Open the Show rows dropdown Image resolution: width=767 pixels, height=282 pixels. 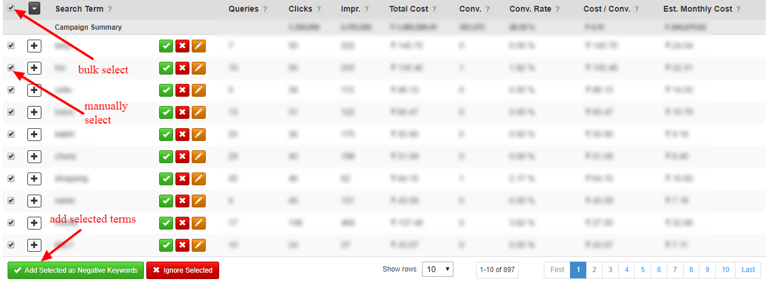pos(438,269)
